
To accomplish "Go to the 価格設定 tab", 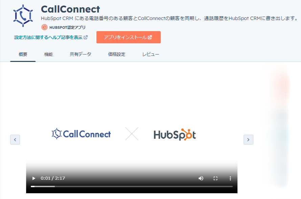I will tap(117, 54).
